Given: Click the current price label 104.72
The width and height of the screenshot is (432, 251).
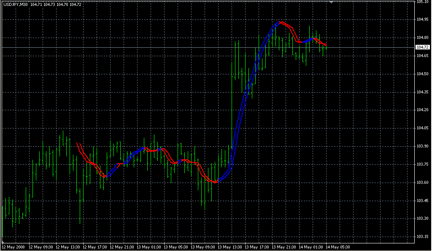Looking at the screenshot, I should tap(422, 47).
